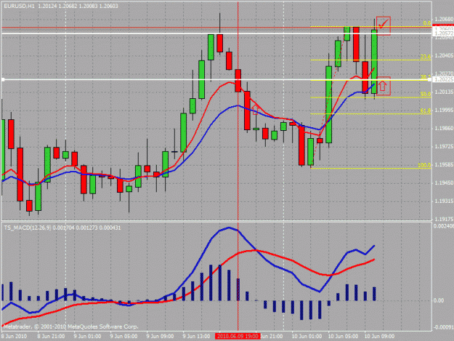Click the Fibonacci 0.0 level label
The image size is (454, 341).
(x=427, y=23)
